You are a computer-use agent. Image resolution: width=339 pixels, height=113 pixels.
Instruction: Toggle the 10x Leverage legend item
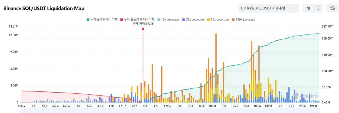168,20
